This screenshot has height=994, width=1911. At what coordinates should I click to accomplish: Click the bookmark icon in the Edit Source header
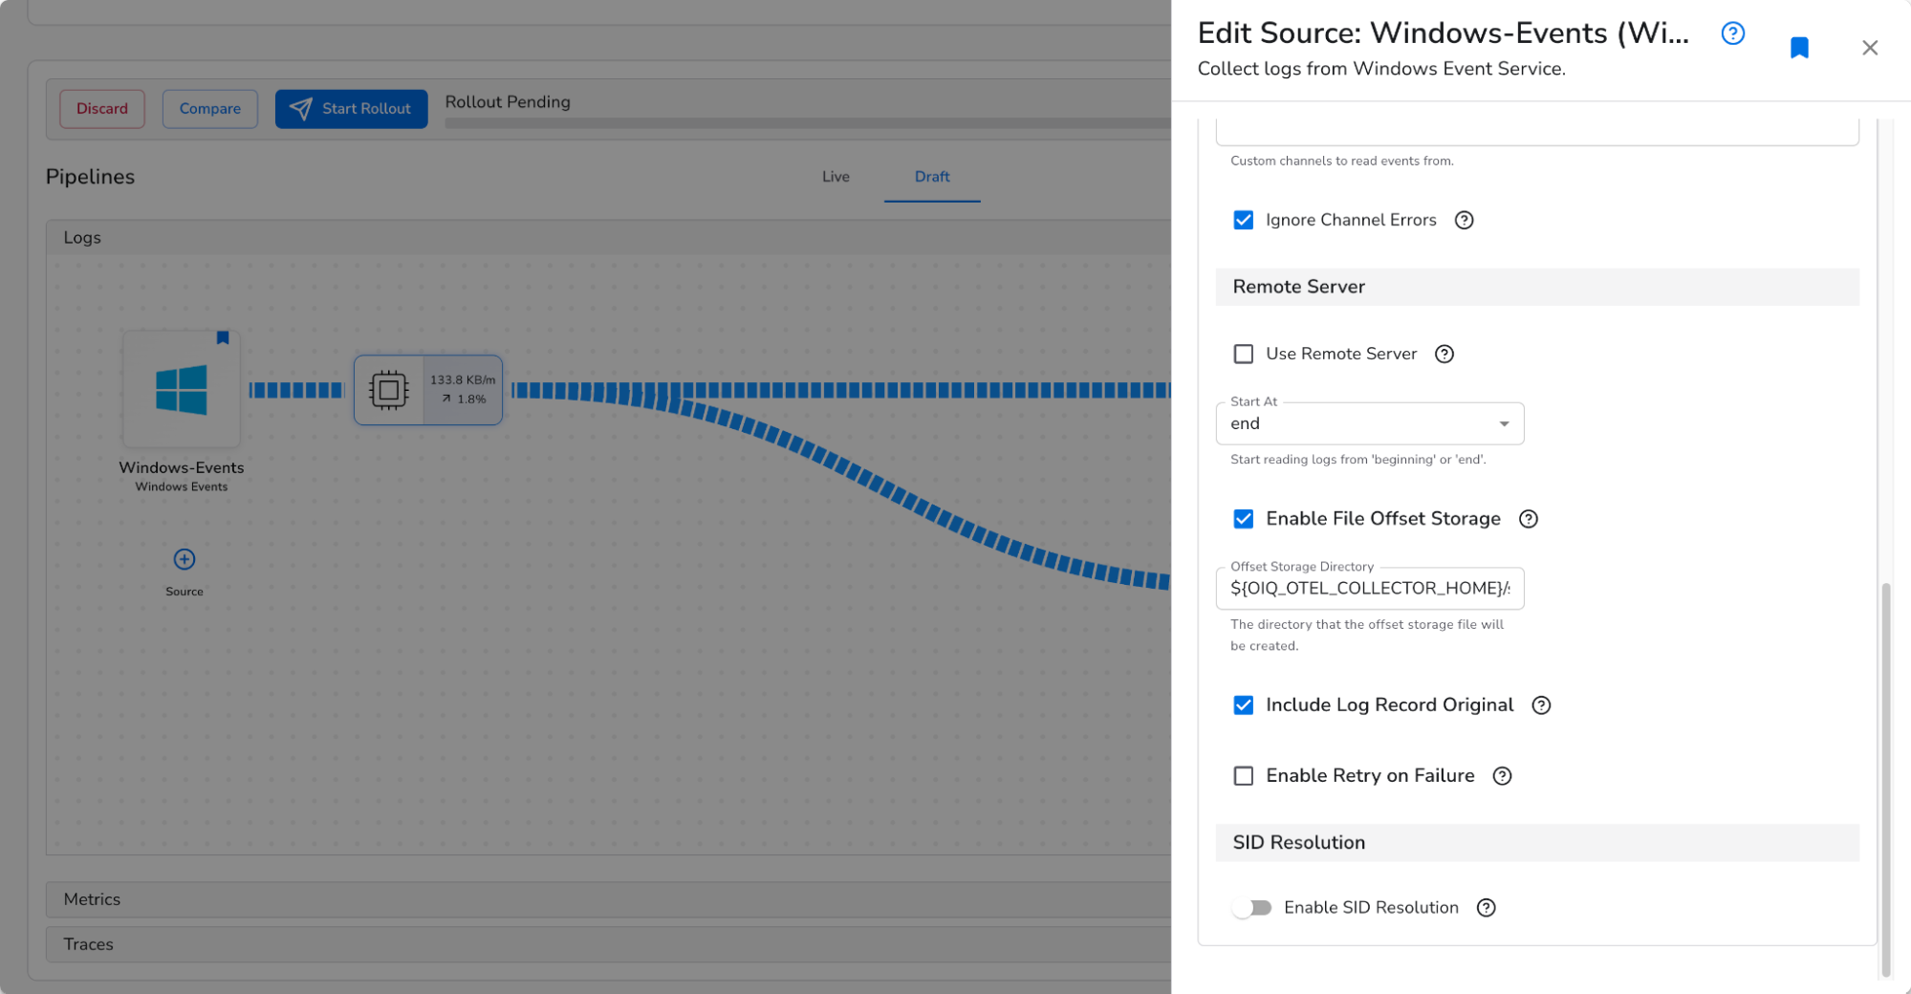tap(1799, 48)
